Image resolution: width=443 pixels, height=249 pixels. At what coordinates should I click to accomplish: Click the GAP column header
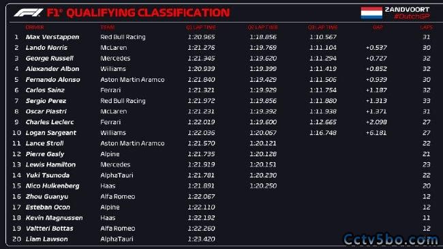378,27
